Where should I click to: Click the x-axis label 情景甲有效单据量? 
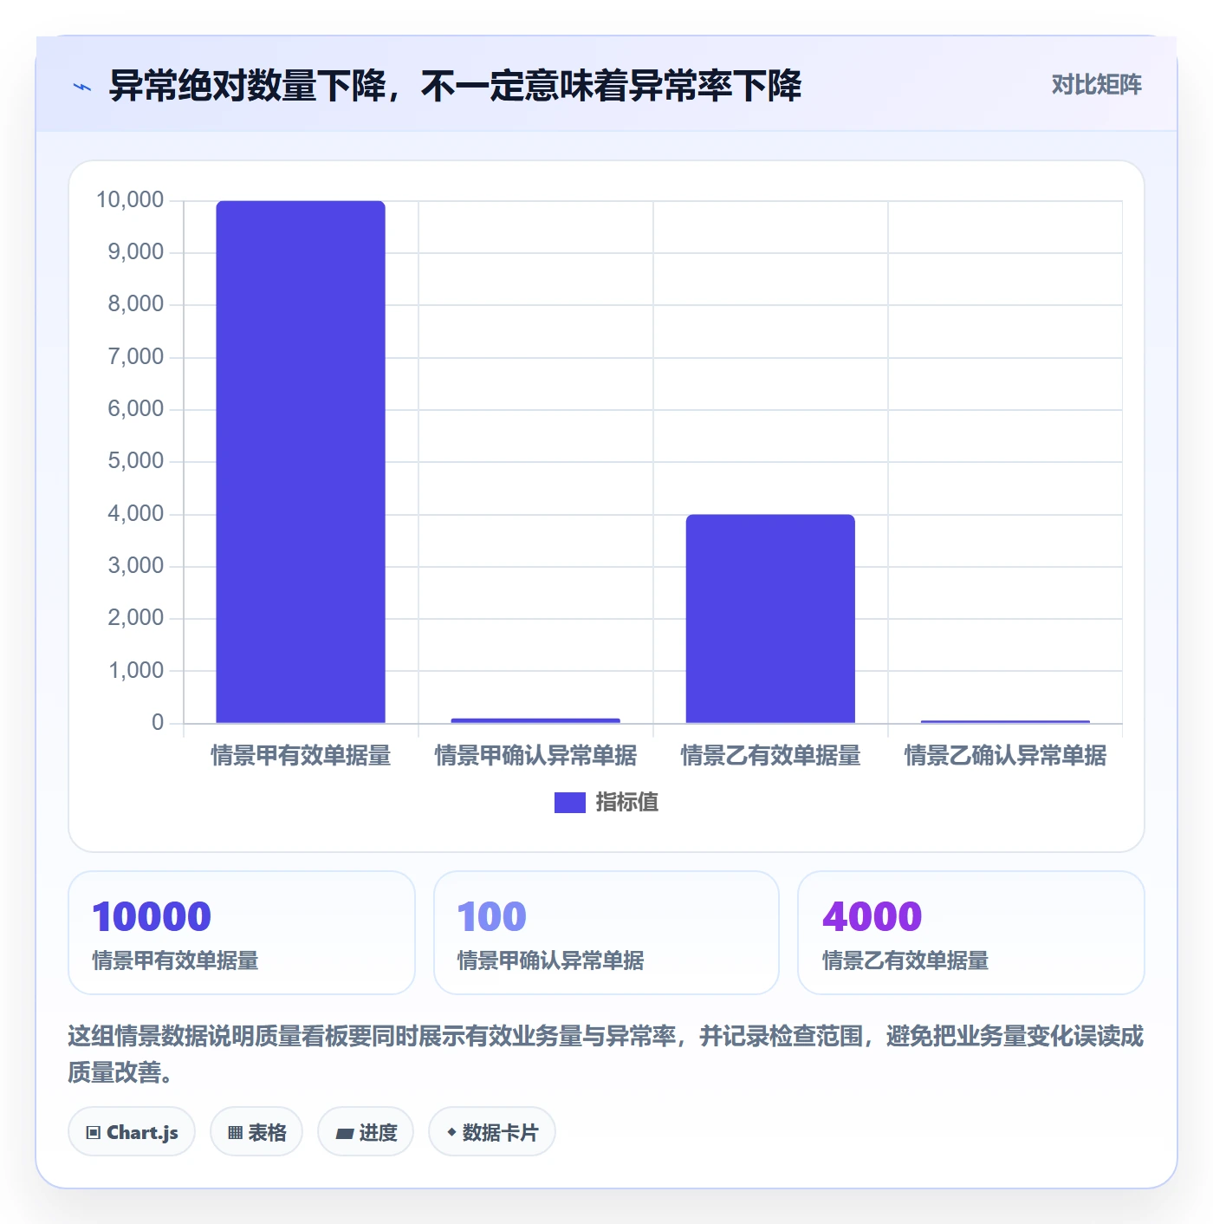[301, 756]
